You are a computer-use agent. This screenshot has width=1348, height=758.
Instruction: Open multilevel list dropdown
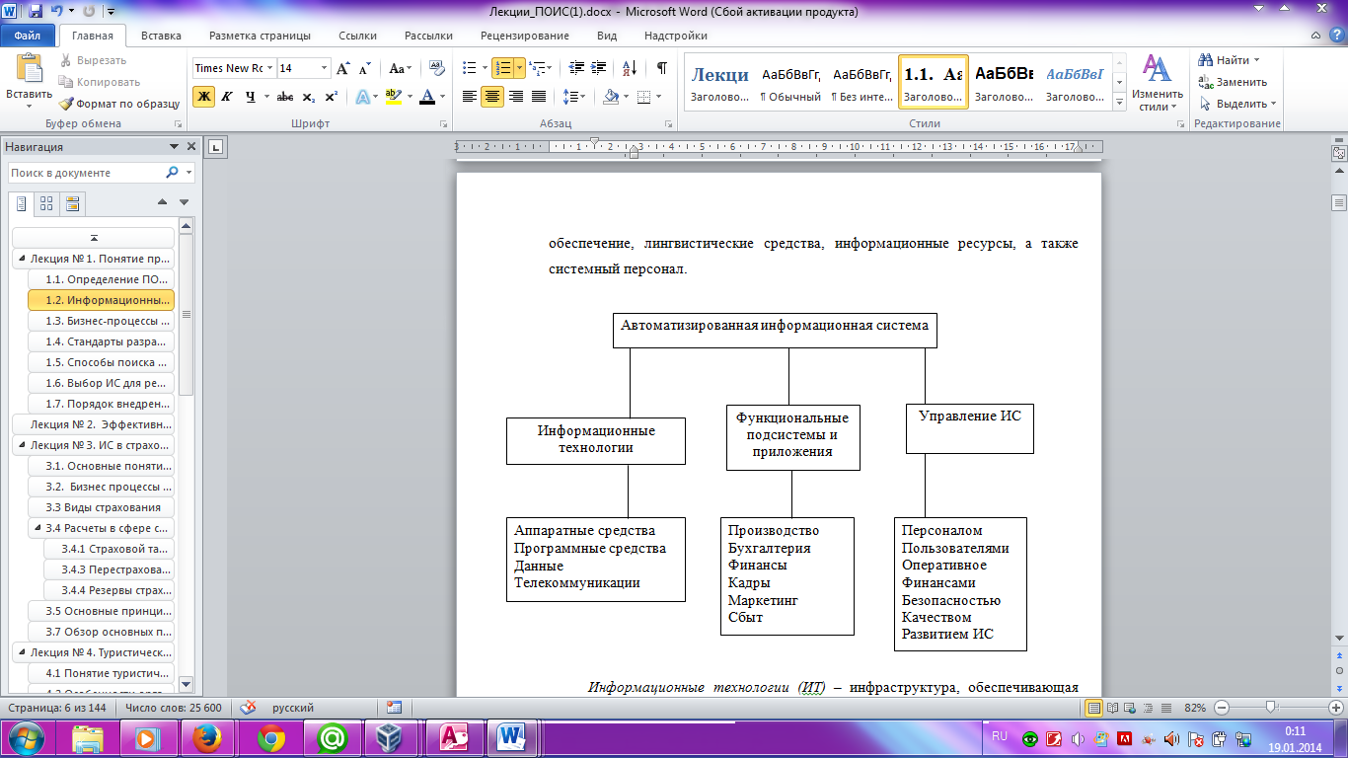pos(539,68)
